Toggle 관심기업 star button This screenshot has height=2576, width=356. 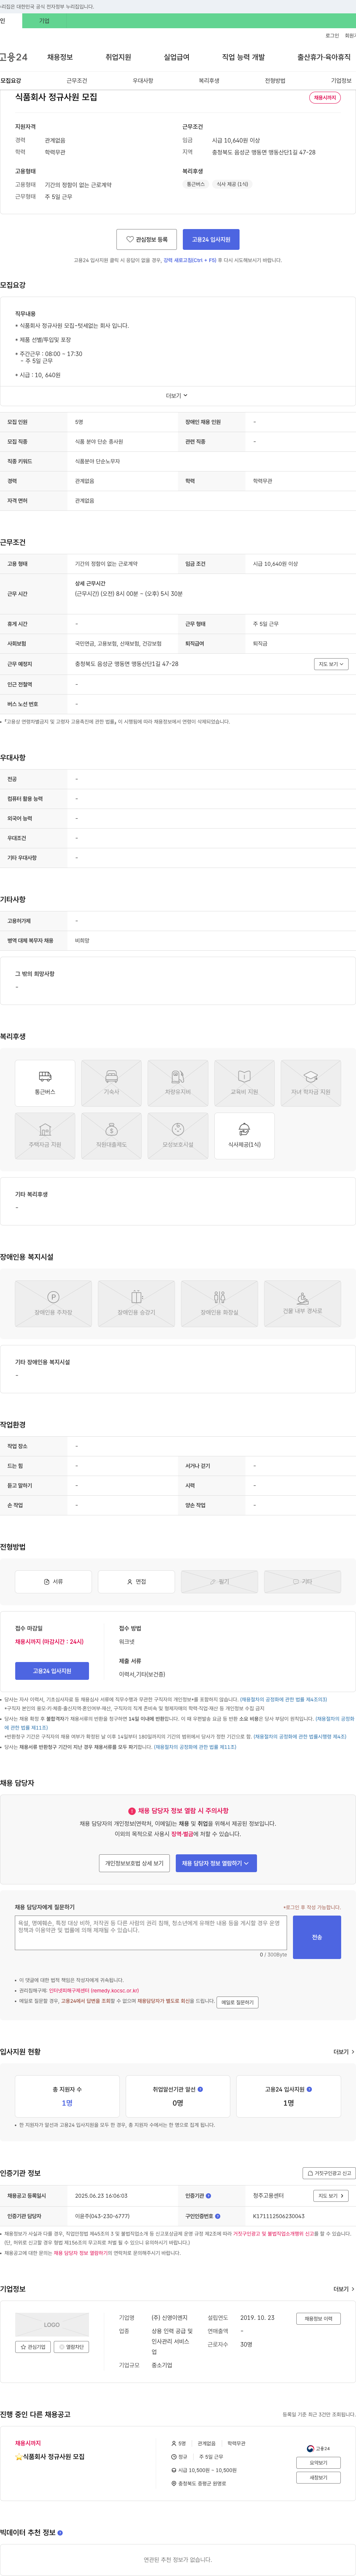tap(33, 2347)
